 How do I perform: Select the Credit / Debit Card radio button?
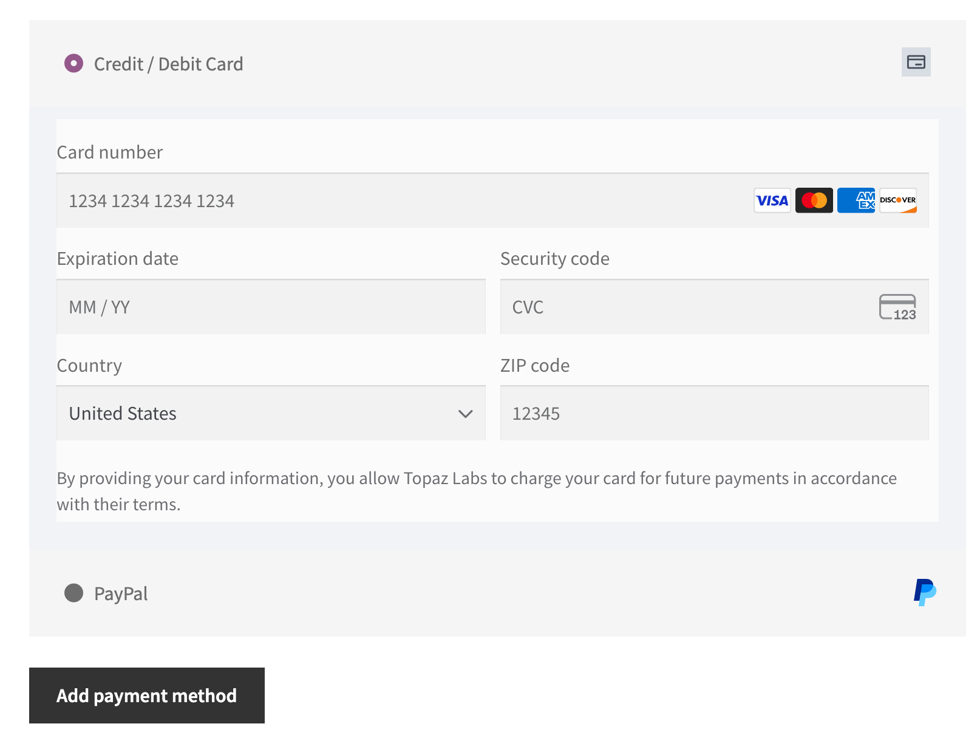pyautogui.click(x=74, y=63)
